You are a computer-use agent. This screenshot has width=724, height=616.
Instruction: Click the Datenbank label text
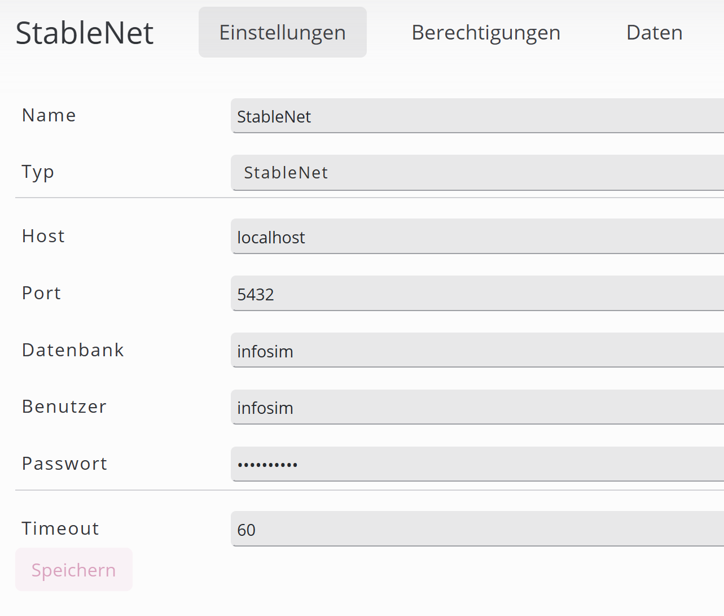tap(73, 350)
